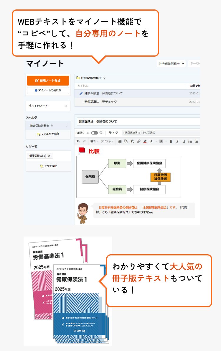Click the red flag icon beside 比較
The image size is (221, 351).
(82, 151)
